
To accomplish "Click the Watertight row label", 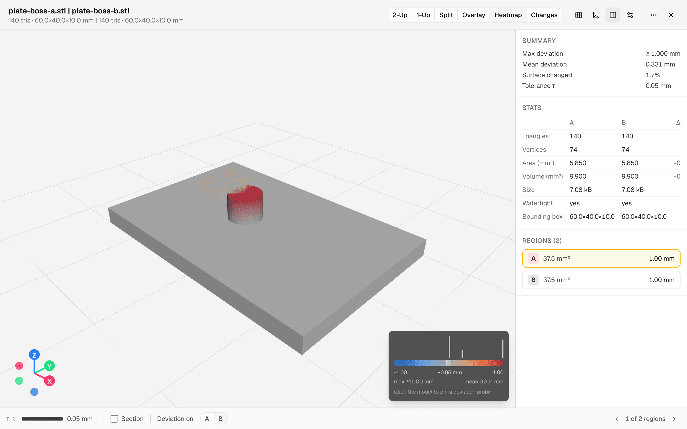I will point(538,203).
